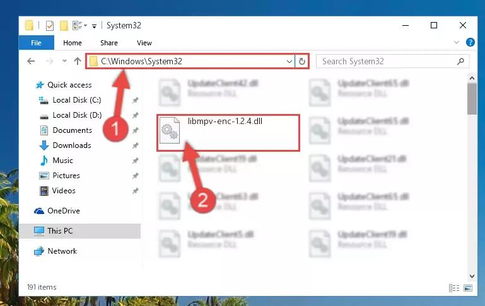Go up one folder level
The image size is (485, 306).
(x=78, y=61)
